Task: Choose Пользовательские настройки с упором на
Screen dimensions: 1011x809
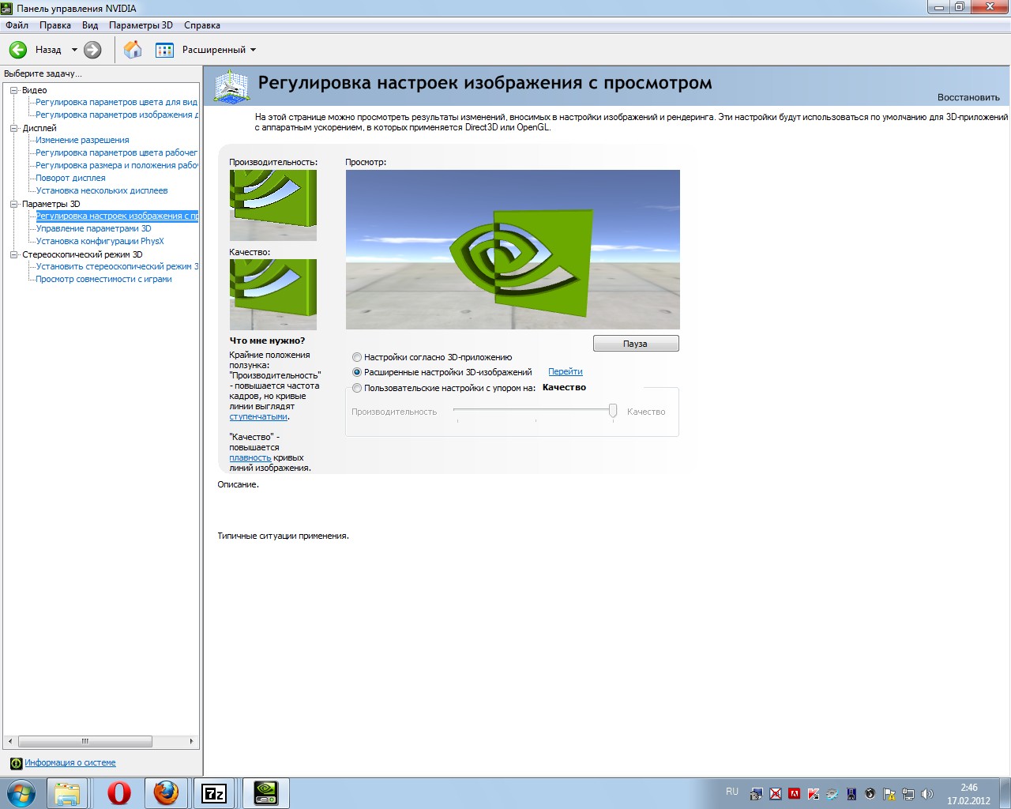Action: pos(357,388)
